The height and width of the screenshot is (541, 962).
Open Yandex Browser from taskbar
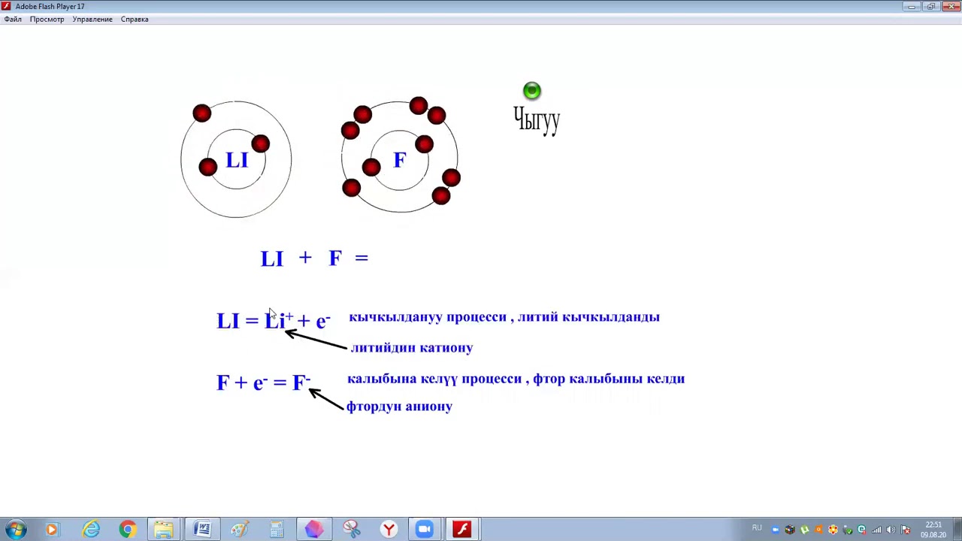click(389, 529)
